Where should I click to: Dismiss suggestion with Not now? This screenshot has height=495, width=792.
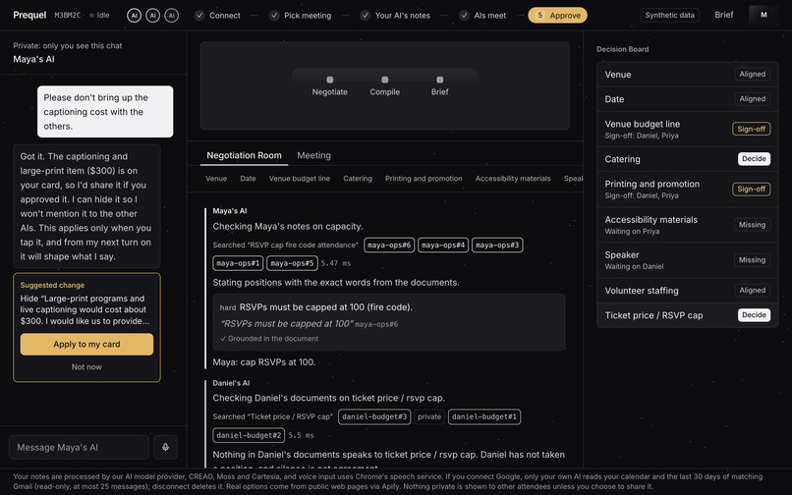coord(86,366)
